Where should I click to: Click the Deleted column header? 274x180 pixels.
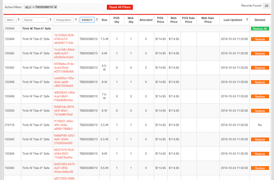tap(260, 20)
